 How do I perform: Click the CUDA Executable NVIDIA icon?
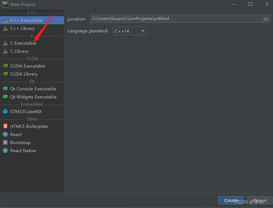click(x=5, y=66)
